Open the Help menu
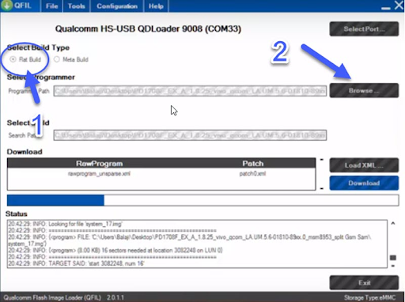The image size is (405, 302). pos(156,6)
